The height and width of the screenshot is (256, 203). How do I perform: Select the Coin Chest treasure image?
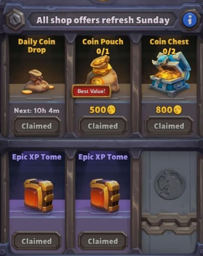[170, 74]
